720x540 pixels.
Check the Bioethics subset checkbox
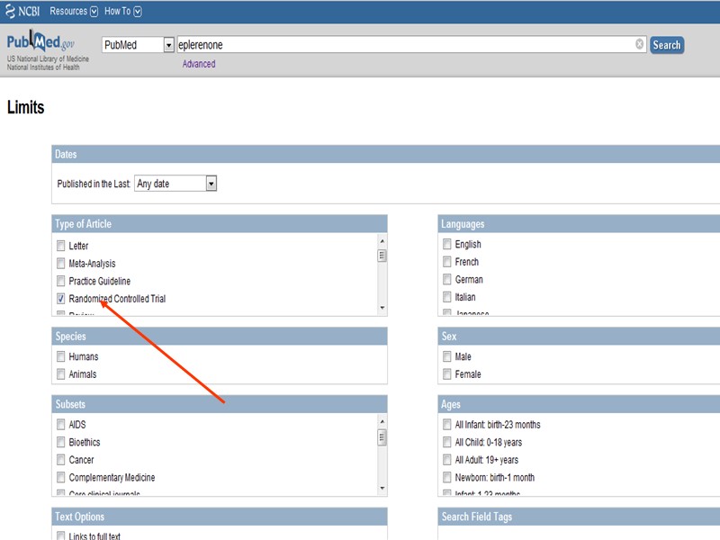[60, 442]
